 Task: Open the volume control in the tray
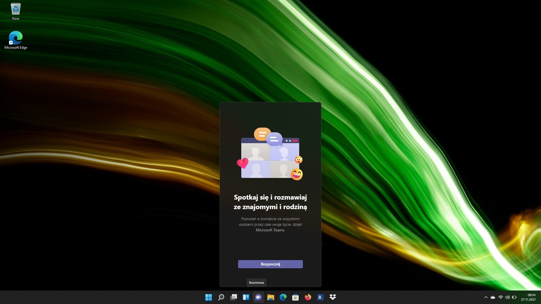[x=508, y=298]
